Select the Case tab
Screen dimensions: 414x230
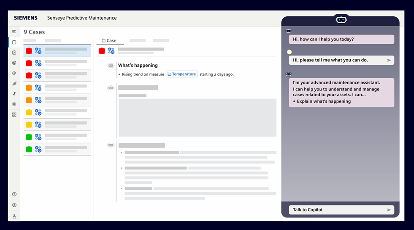click(x=109, y=40)
